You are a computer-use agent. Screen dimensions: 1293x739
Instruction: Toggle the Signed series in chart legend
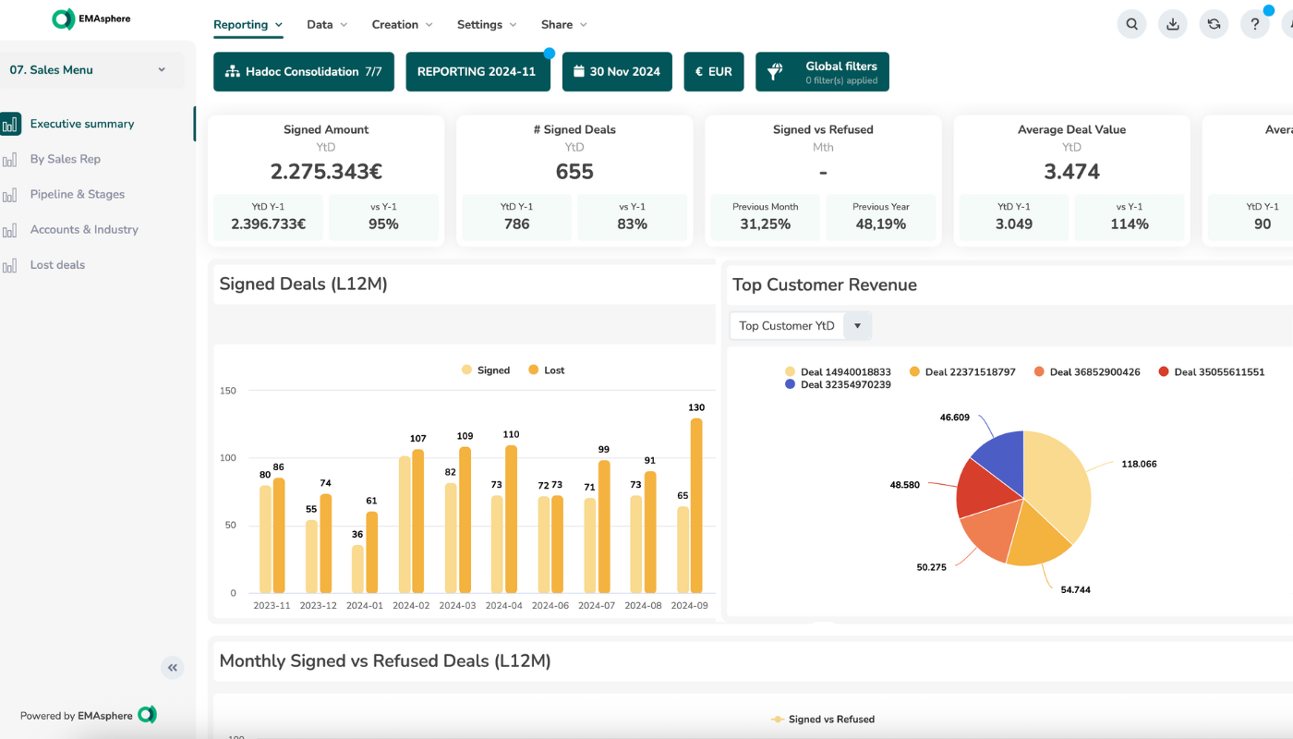click(486, 370)
